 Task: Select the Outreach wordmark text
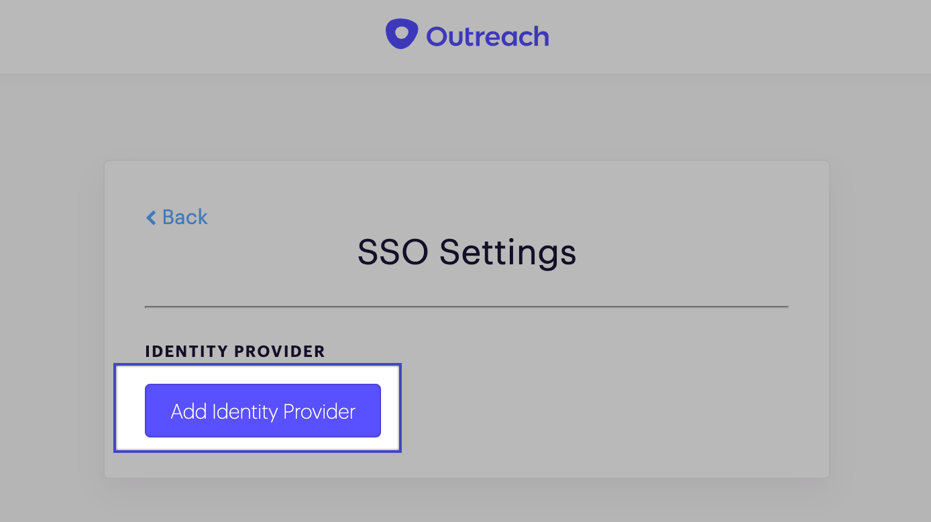pyautogui.click(x=488, y=36)
